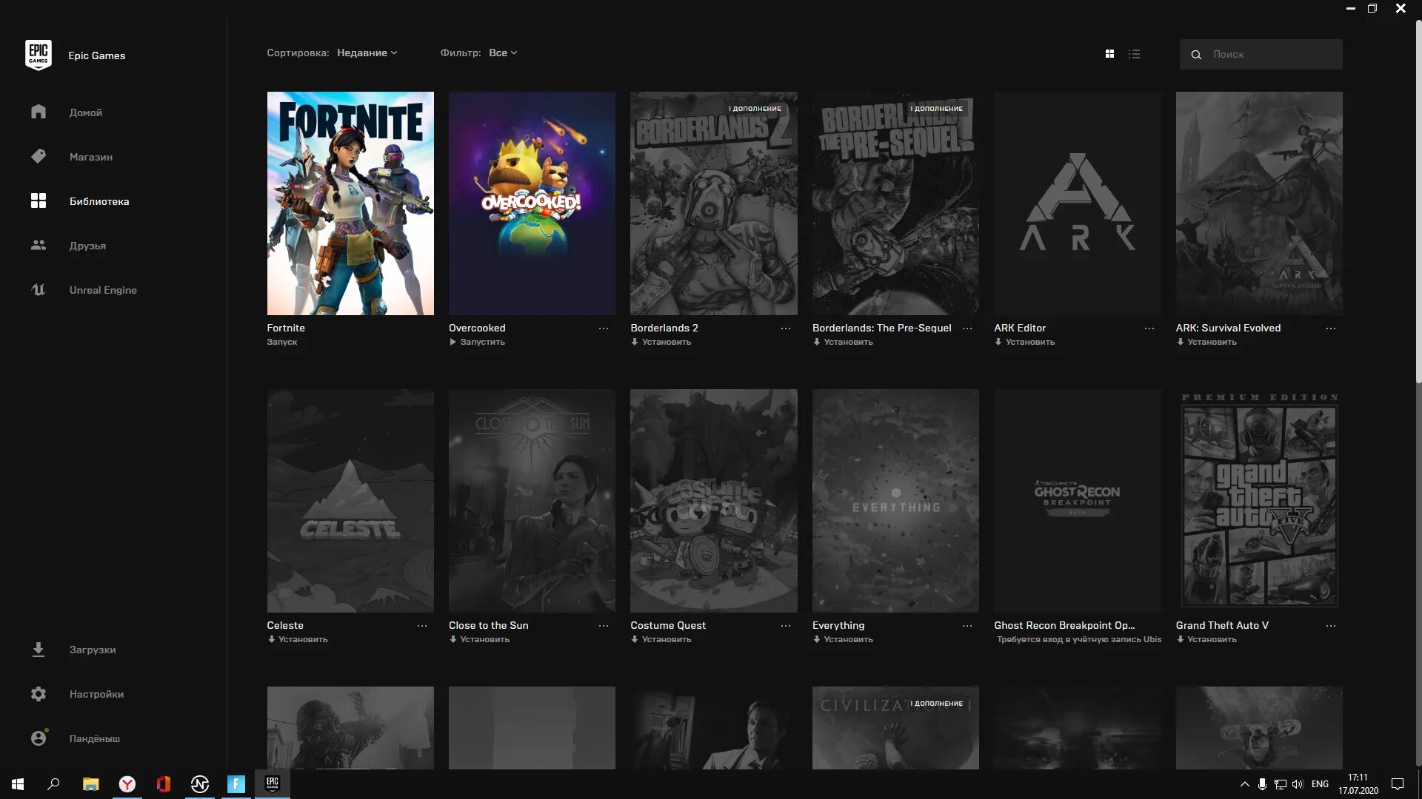Open the volume tray icon
This screenshot has height=799, width=1422.
pos(1298,784)
